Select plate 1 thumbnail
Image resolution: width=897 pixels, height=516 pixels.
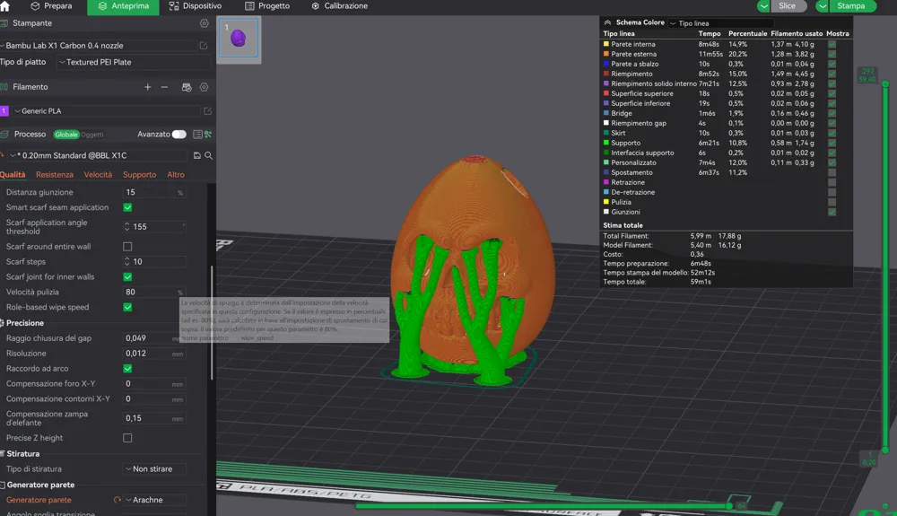239,39
